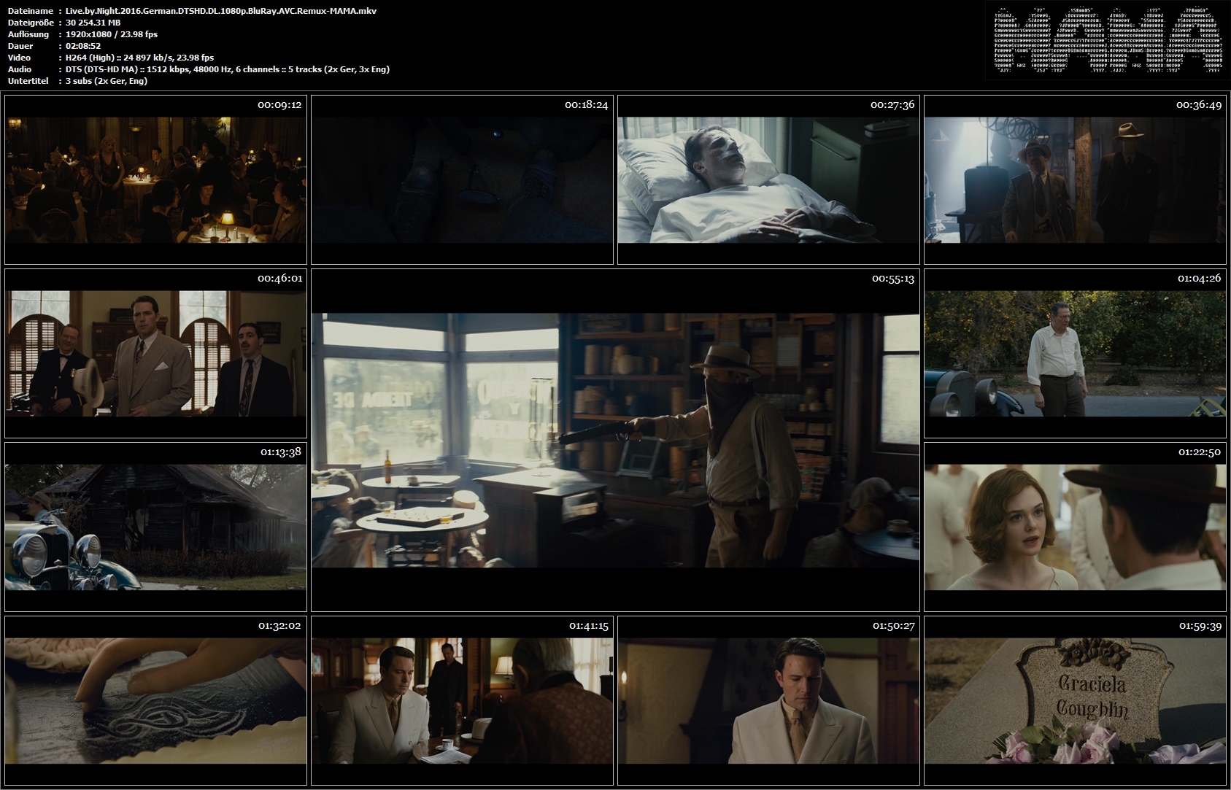Open the thumbnail stamped 01:41:15
This screenshot has height=790, width=1231.
[462, 700]
